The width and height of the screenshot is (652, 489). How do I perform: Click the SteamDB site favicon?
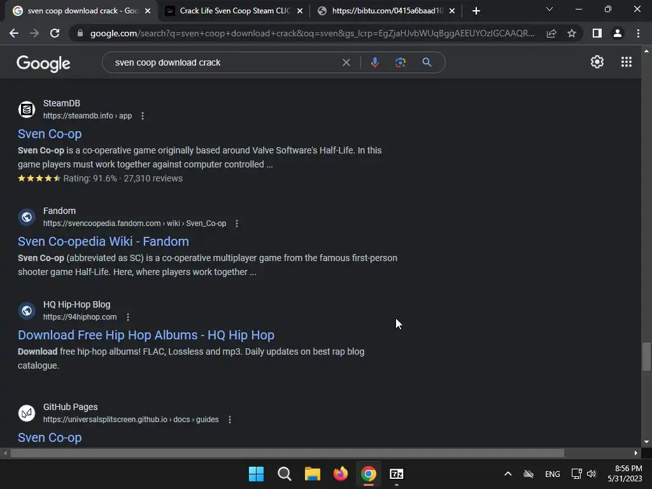click(x=27, y=110)
